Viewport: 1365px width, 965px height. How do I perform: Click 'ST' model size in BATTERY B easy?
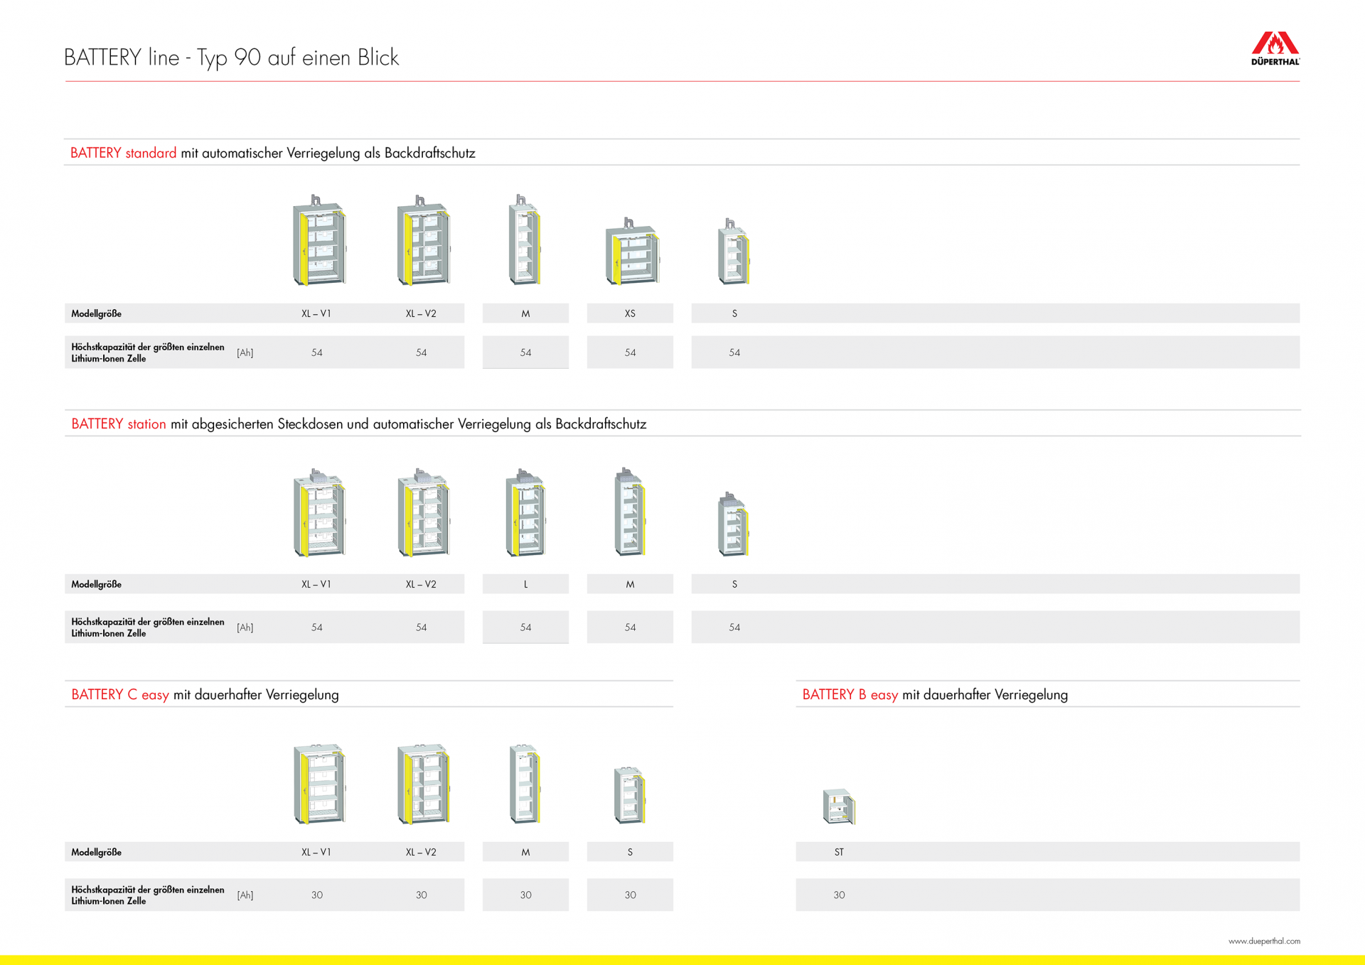[839, 852]
